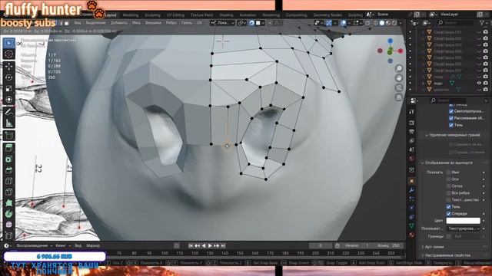This screenshot has height=276, width=492.
Task: Enable the Имя display checkbox
Action: point(448,172)
